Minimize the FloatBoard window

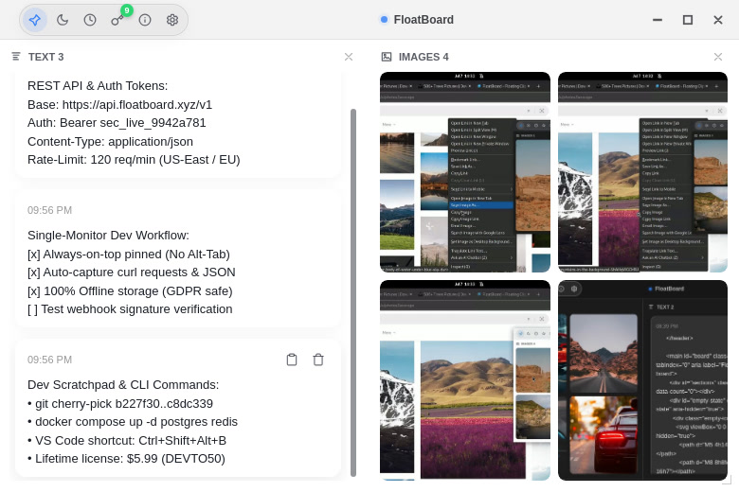click(x=658, y=20)
